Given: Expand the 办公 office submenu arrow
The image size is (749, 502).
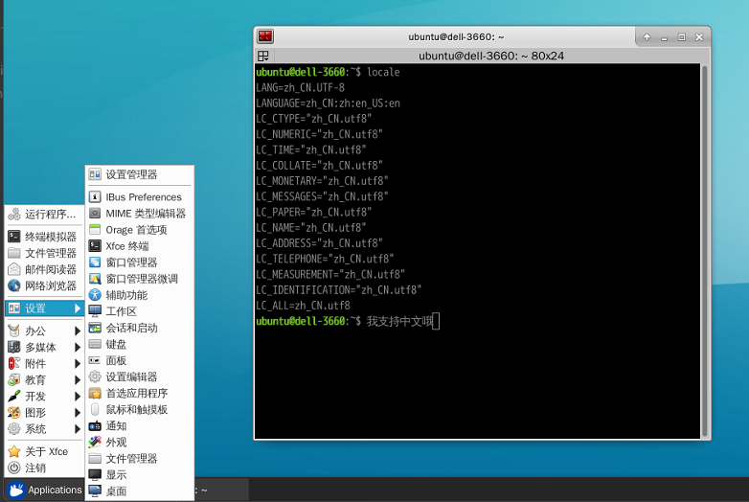Looking at the screenshot, I should [78, 331].
